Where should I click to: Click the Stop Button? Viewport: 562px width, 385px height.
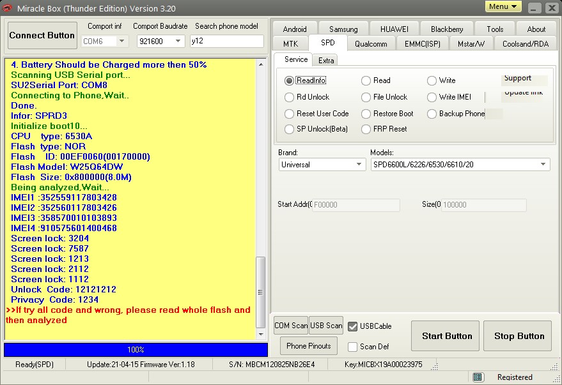[517, 336]
